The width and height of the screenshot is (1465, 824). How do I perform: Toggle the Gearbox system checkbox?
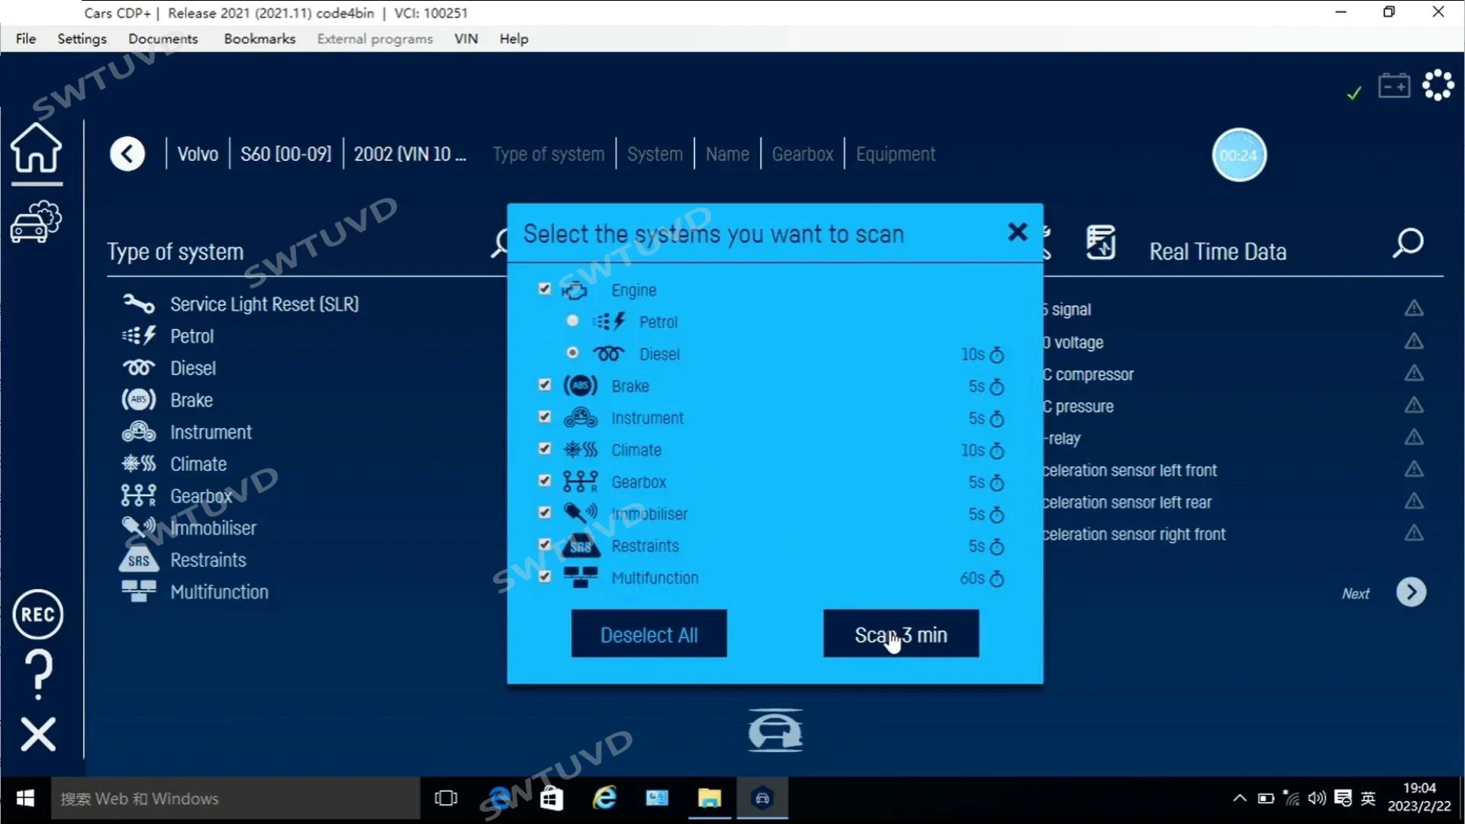(x=543, y=481)
